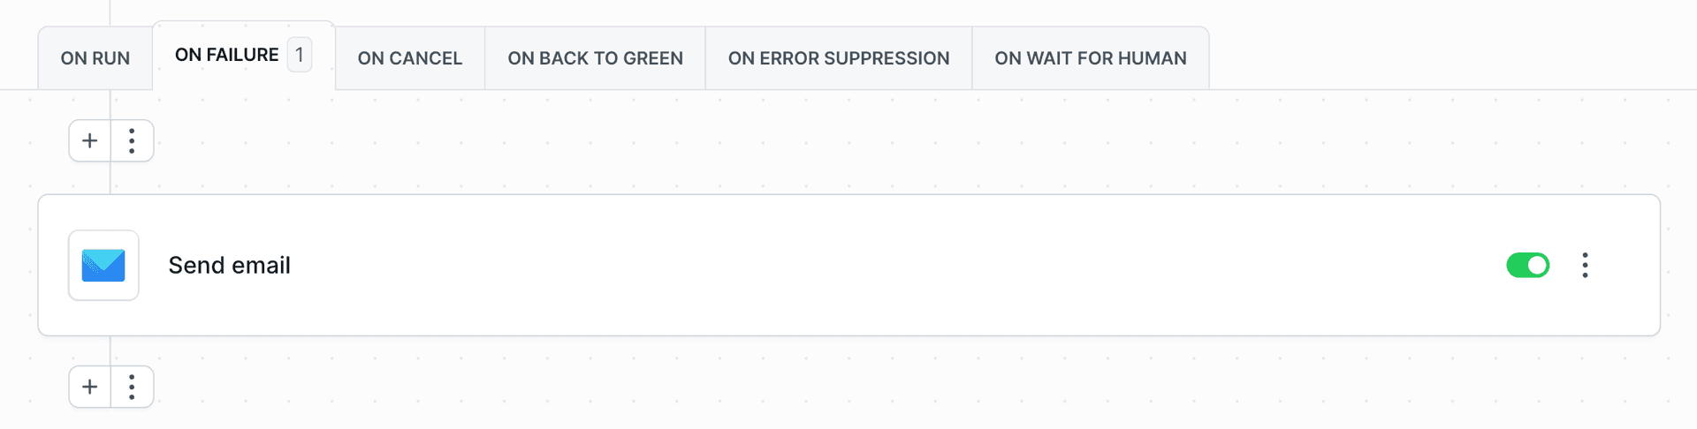Open the Send email card's three-dot options
This screenshot has width=1697, height=429.
click(1585, 266)
